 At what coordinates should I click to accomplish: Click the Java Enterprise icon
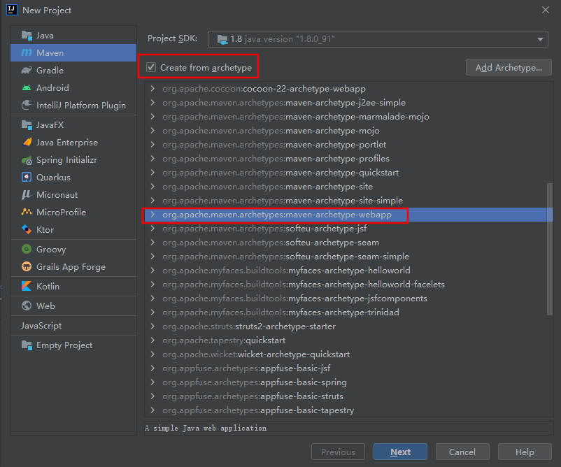click(x=27, y=143)
